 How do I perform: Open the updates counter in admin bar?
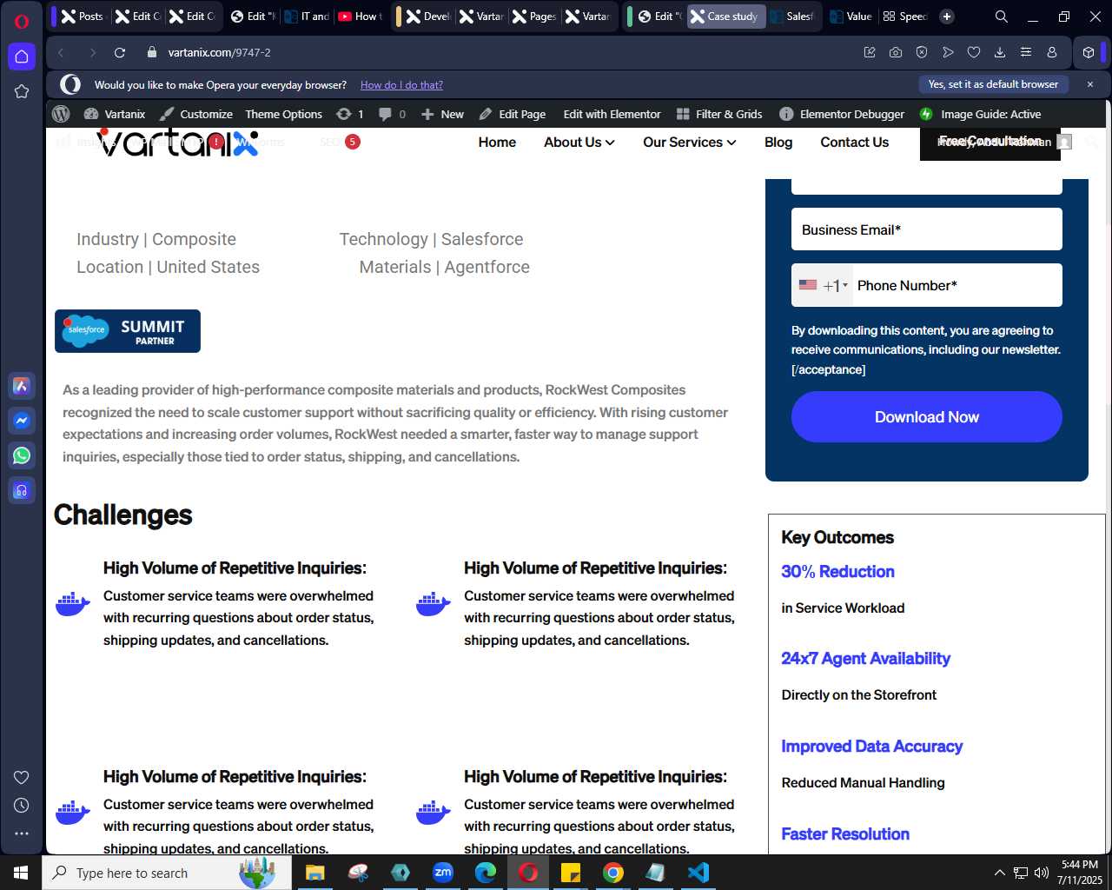click(349, 114)
